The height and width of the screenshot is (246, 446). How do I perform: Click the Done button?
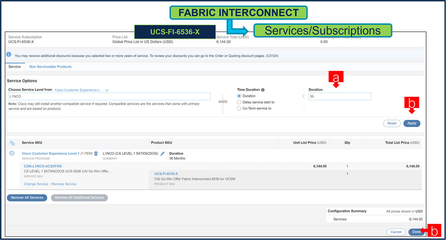pyautogui.click(x=416, y=232)
